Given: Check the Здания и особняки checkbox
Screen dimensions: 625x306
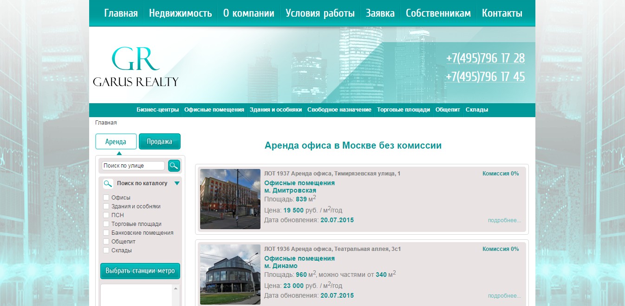Looking at the screenshot, I should (x=106, y=206).
